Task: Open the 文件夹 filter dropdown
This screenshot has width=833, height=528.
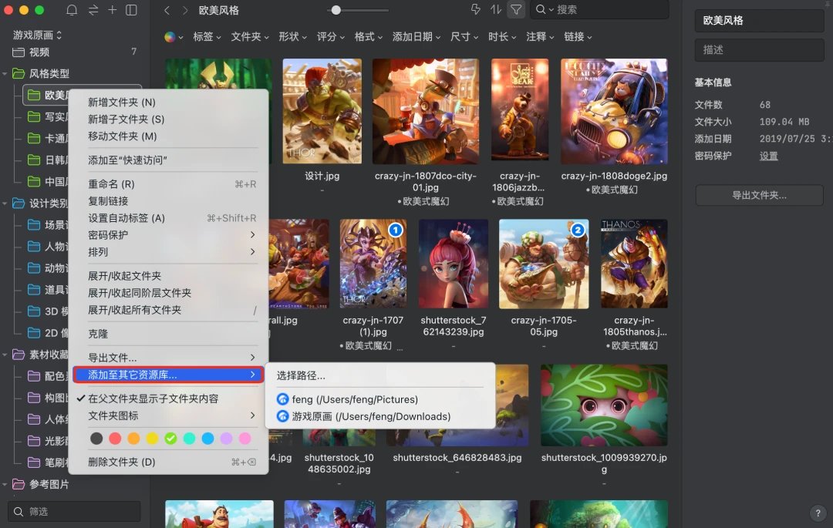Action: coord(250,37)
